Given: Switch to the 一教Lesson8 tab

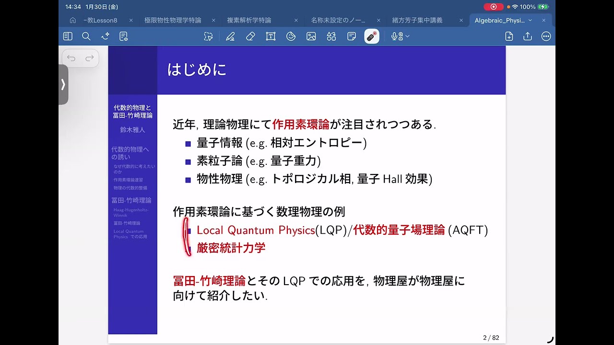Looking at the screenshot, I should [x=100, y=20].
